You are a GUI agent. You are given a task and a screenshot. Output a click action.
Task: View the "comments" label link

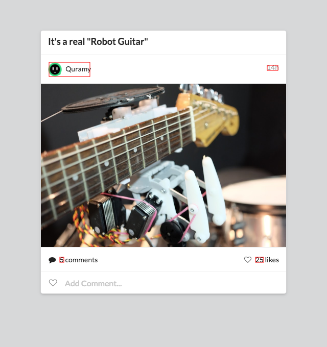(x=81, y=260)
